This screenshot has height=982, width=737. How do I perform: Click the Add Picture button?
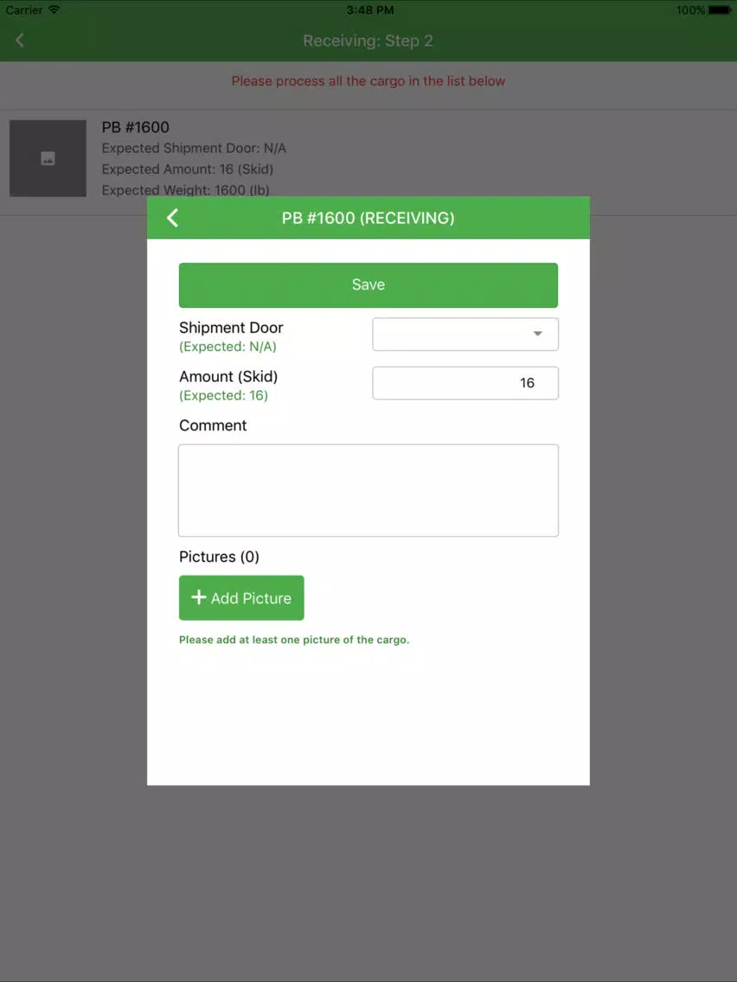tap(241, 598)
